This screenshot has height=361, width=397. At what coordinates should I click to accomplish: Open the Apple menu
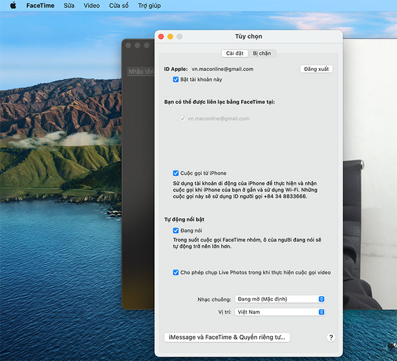(x=13, y=5)
